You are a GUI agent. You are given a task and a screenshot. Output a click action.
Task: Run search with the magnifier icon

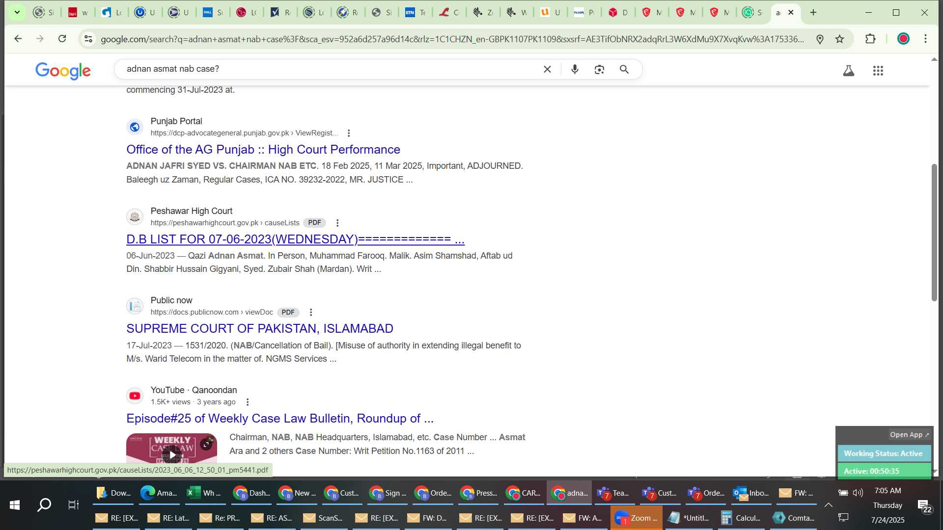point(624,69)
